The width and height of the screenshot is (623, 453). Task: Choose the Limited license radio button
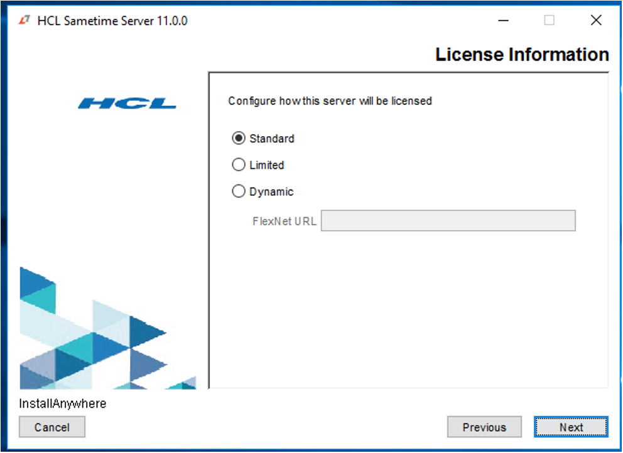coord(239,165)
